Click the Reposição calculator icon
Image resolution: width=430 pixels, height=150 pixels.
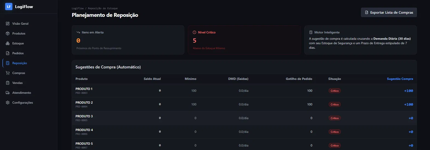click(x=8, y=63)
